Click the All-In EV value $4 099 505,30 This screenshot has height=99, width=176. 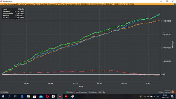click(19, 16)
